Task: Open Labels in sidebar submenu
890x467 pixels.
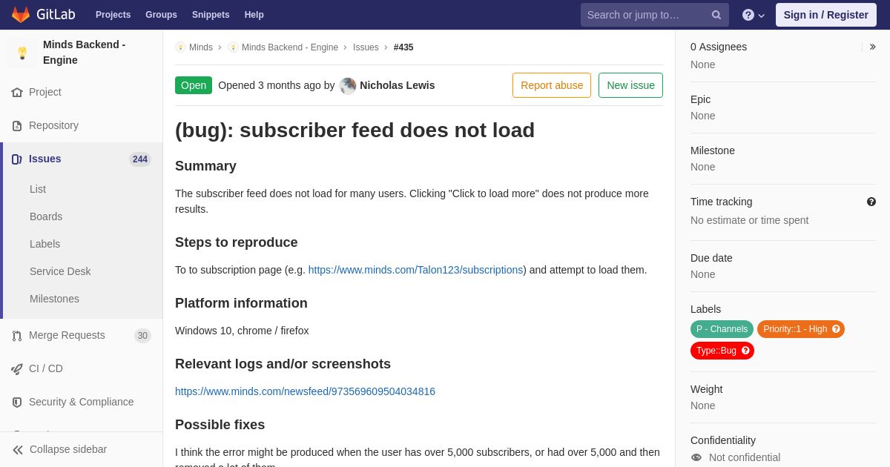Action: pyautogui.click(x=45, y=245)
